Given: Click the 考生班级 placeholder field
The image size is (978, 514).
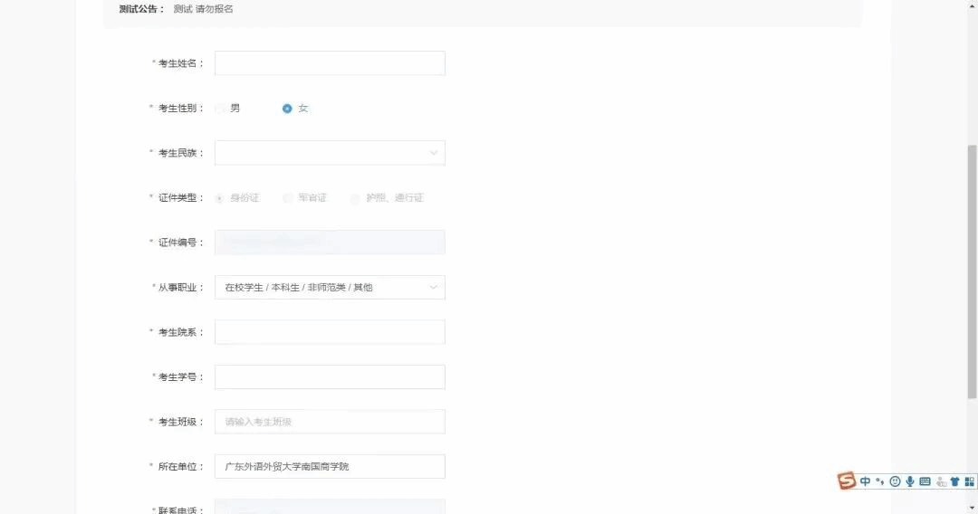Looking at the screenshot, I should click(330, 422).
